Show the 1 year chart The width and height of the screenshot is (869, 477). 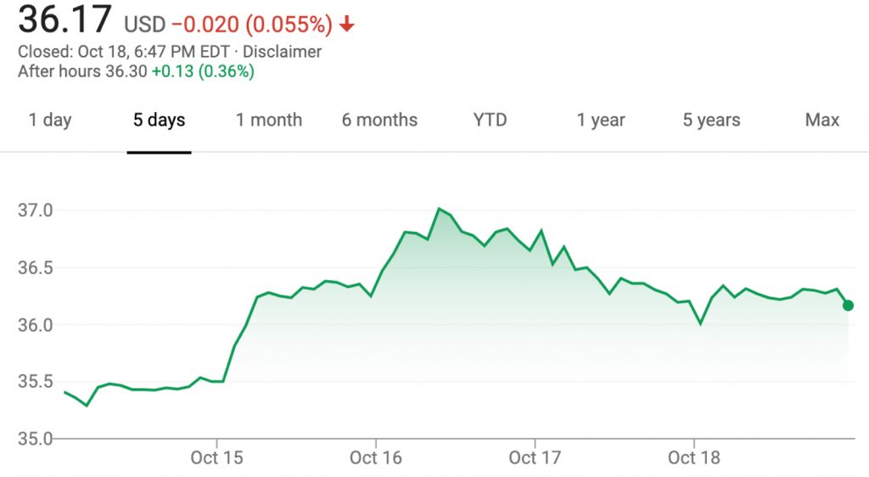[x=601, y=120]
